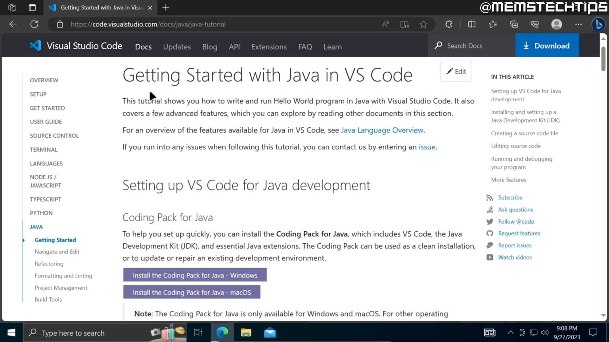This screenshot has width=609, height=342.
Task: Install the Coding Pack for Java - Windows
Action: click(195, 275)
